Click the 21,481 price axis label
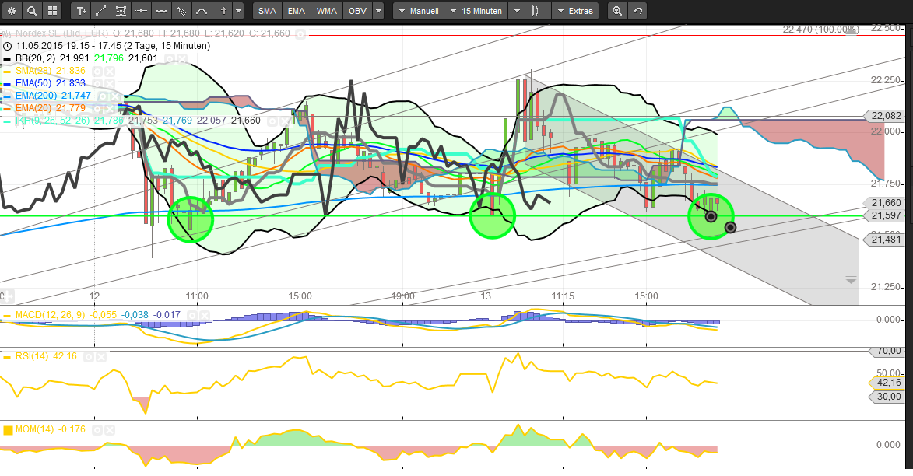The height and width of the screenshot is (476, 913). click(886, 239)
